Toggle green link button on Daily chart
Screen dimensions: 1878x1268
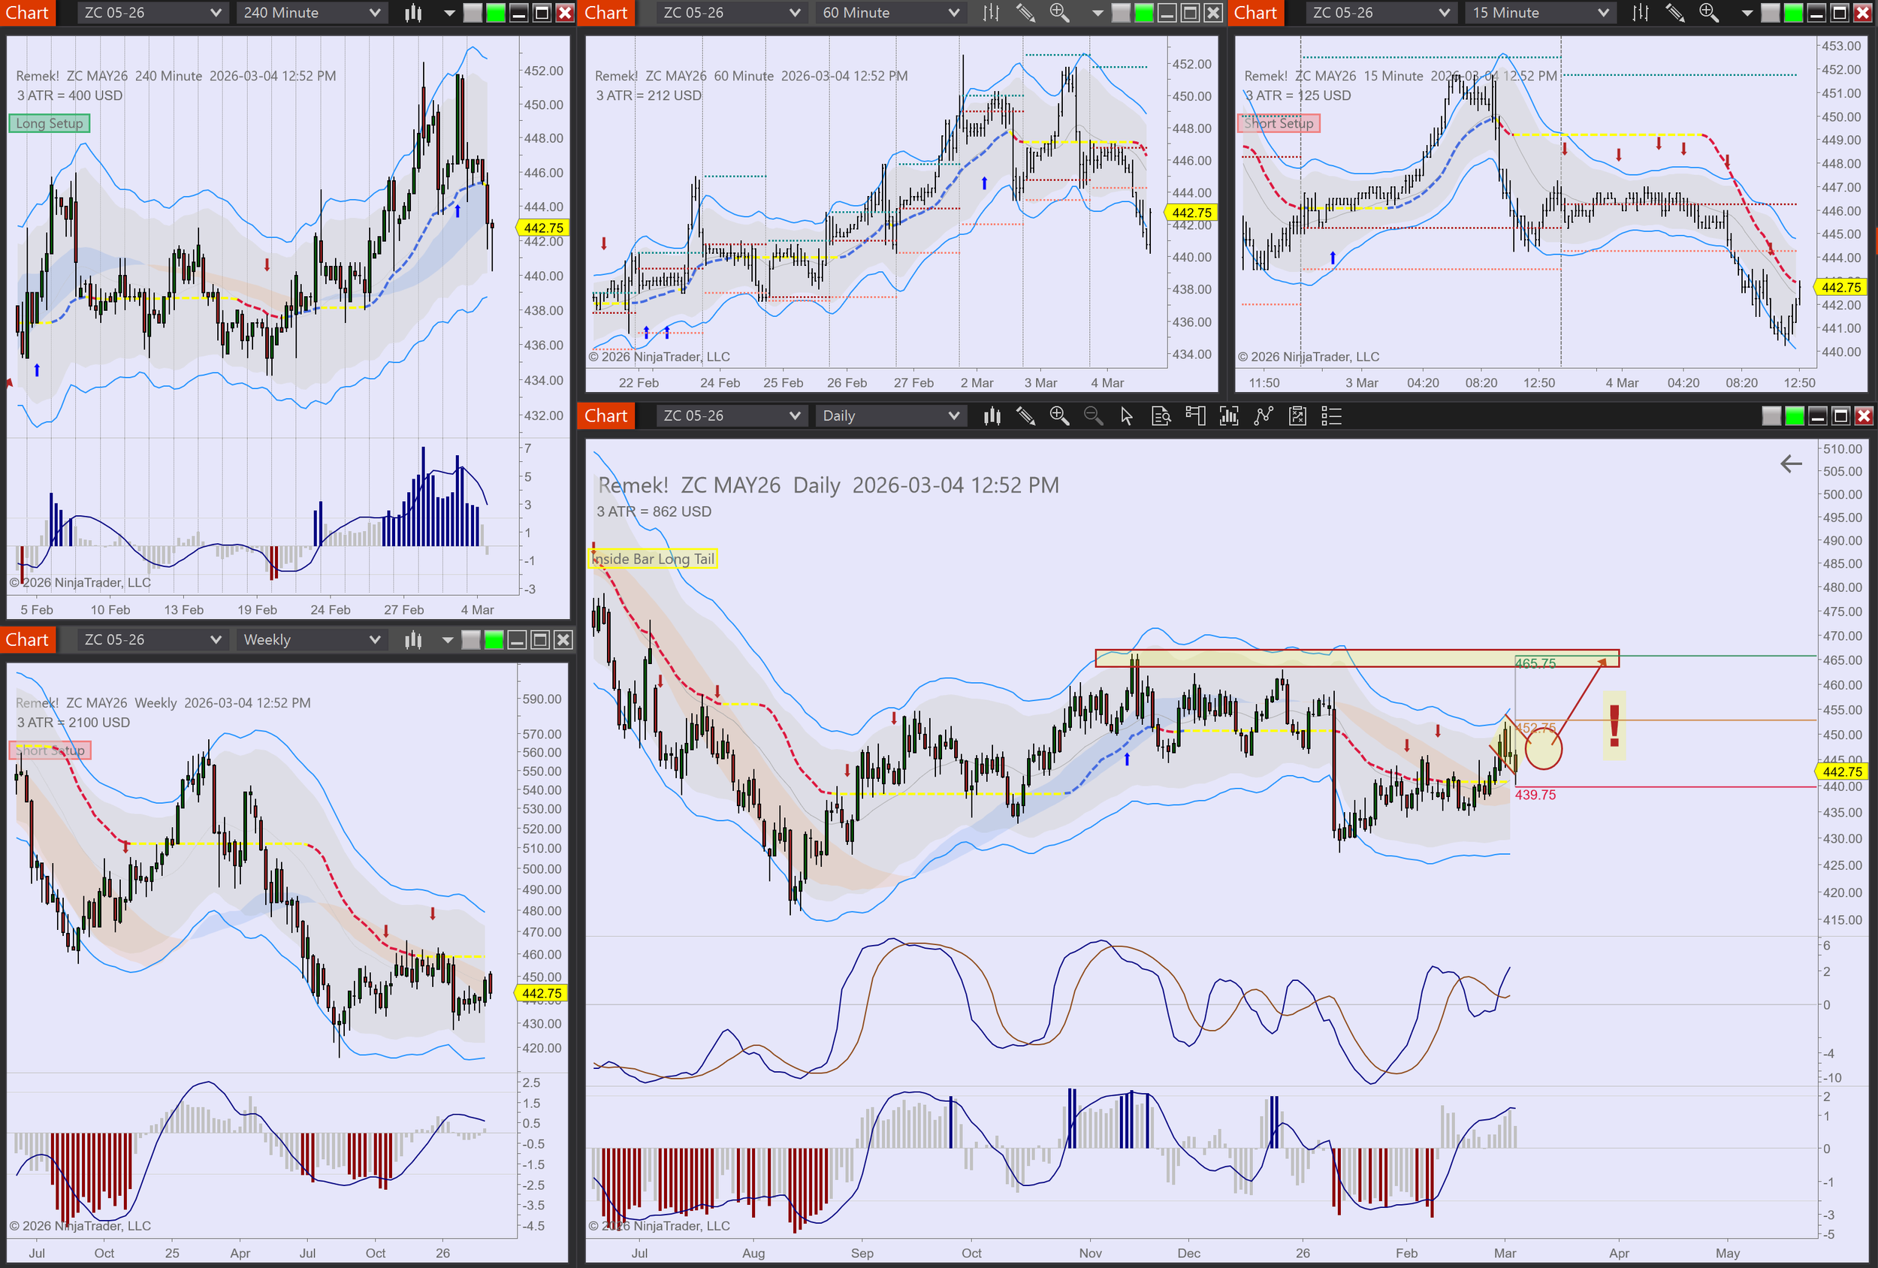tap(1794, 416)
